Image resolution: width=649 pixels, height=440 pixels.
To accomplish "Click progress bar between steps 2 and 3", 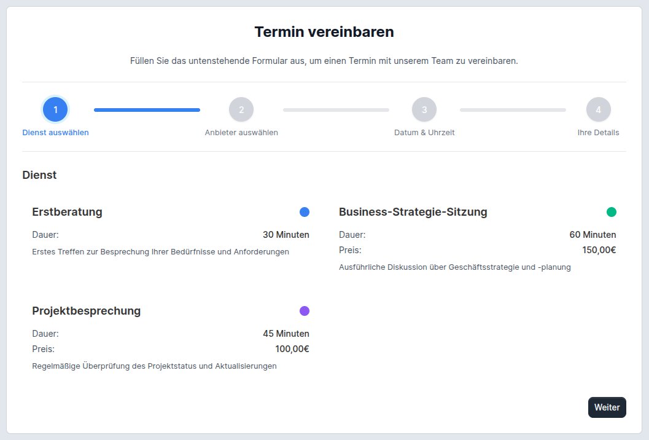I will click(336, 110).
